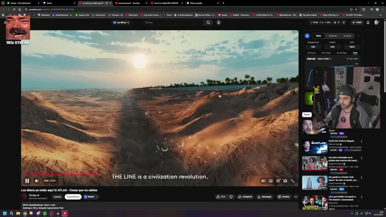Open options for hotel más lujoso video
This screenshot has height=217, width=386.
(x=362, y=178)
